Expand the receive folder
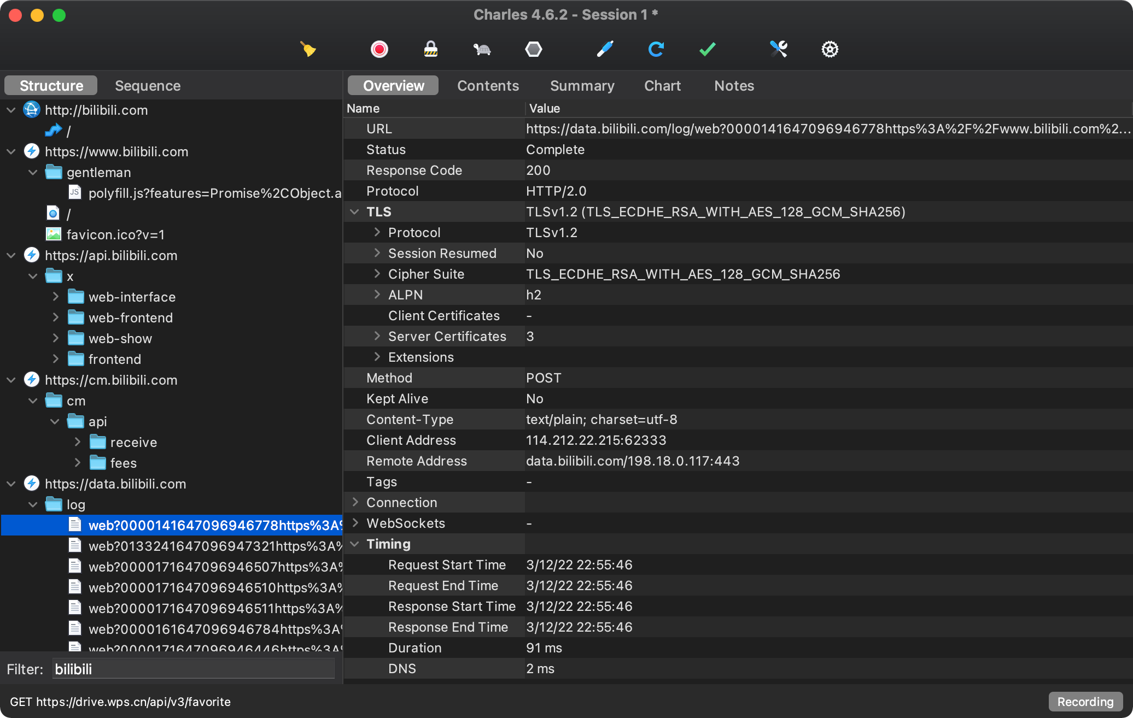1133x718 pixels. coord(77,442)
